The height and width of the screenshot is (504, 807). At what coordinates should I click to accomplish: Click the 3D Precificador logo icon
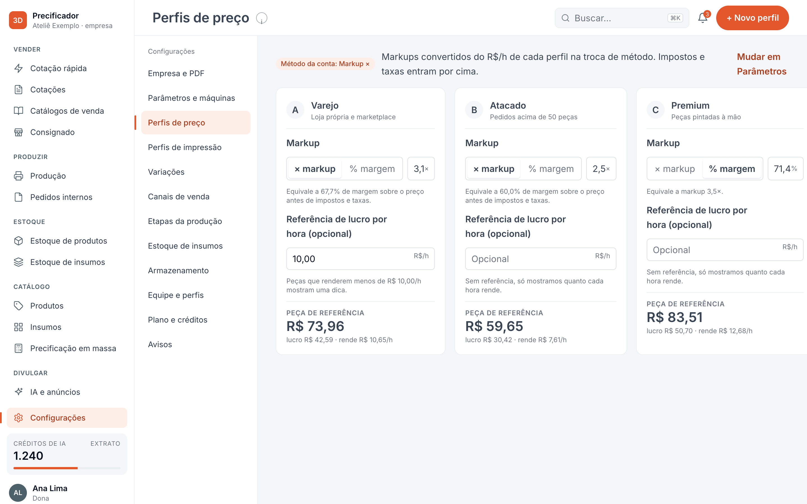coord(18,20)
